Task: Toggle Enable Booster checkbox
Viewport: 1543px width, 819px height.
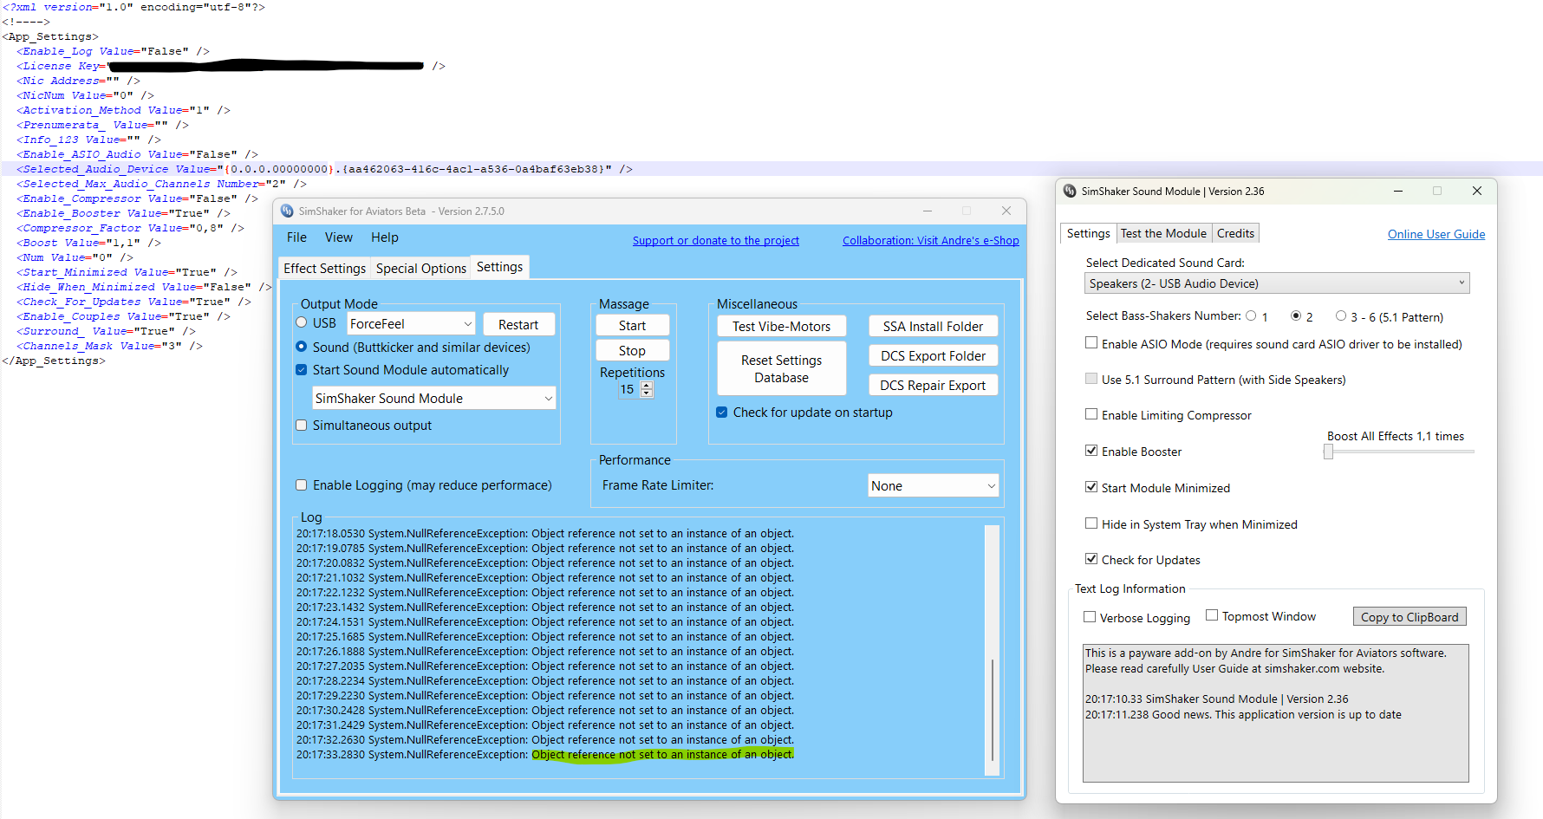Action: pyautogui.click(x=1091, y=451)
